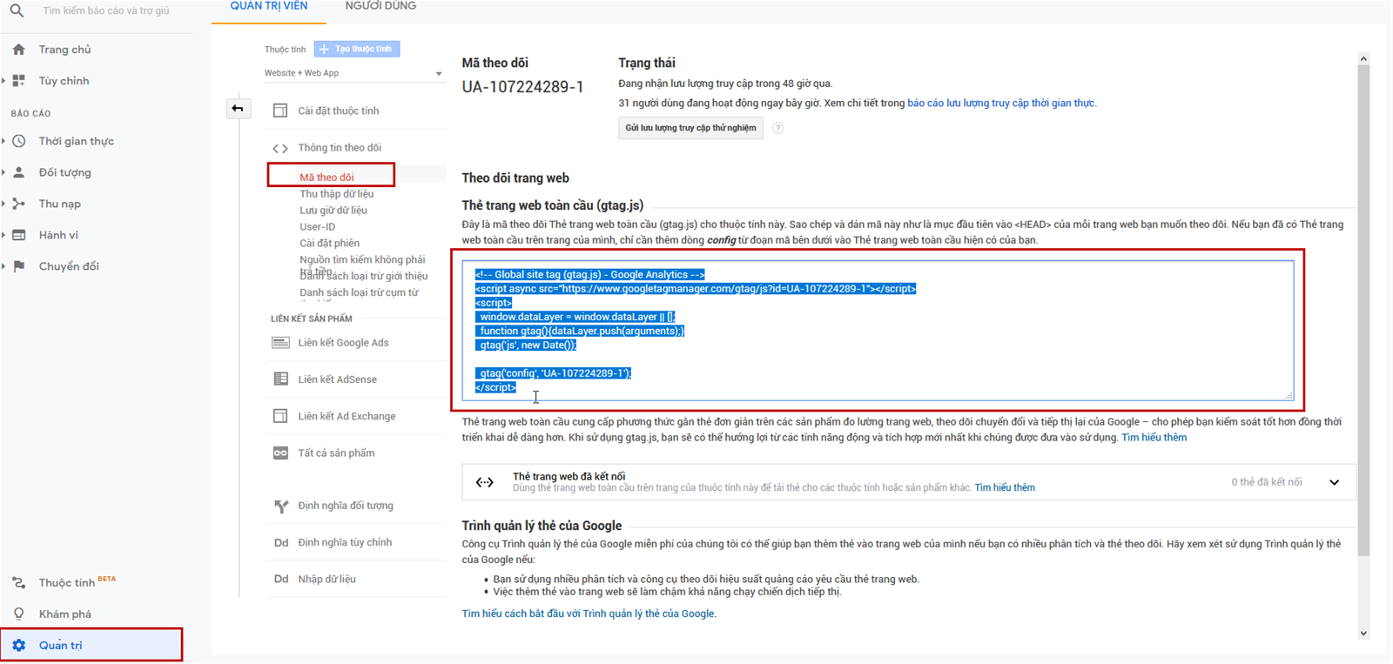Click the Quản trị gear icon
This screenshot has height=664, width=1393.
pyautogui.click(x=19, y=646)
